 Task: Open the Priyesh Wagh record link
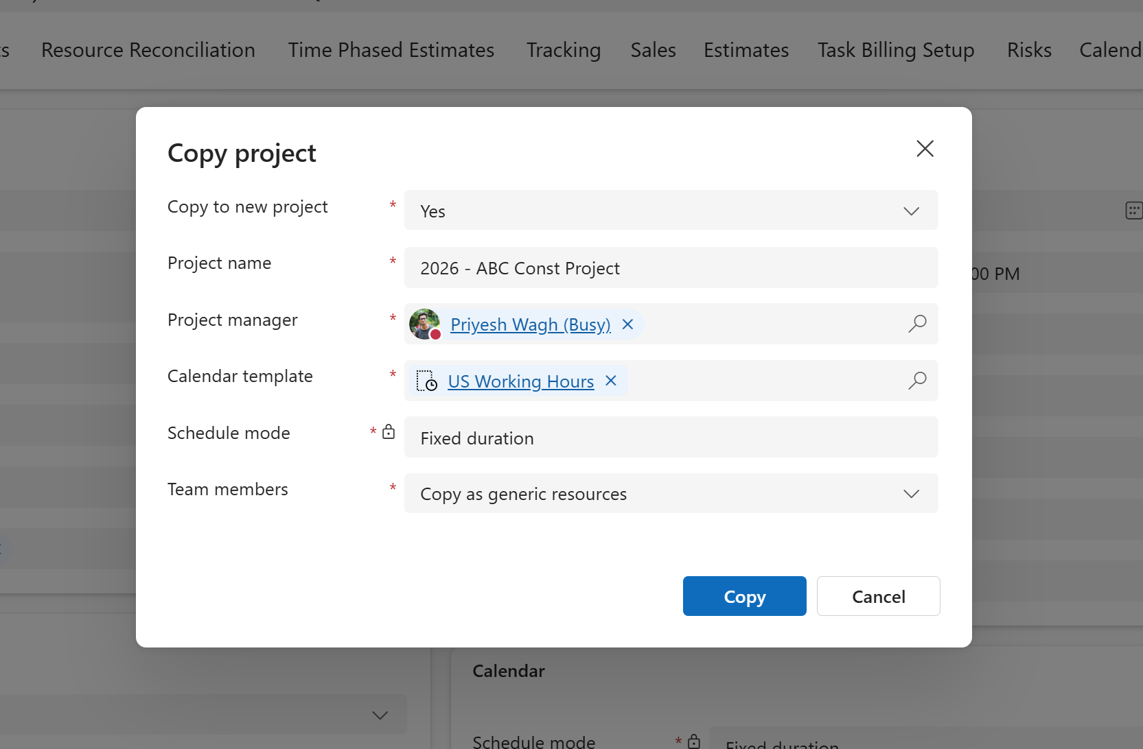tap(529, 324)
